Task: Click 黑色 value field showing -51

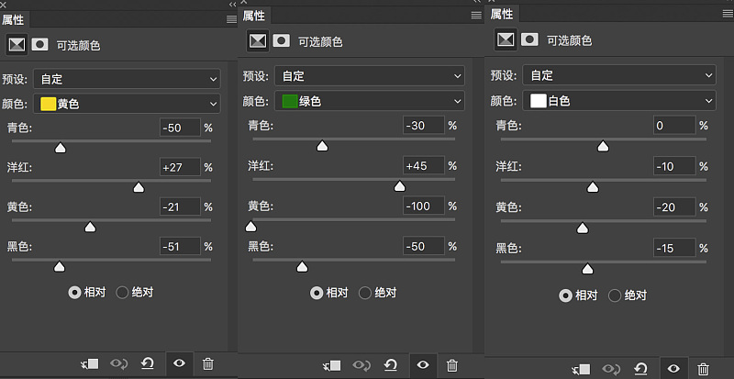Action: click(180, 247)
